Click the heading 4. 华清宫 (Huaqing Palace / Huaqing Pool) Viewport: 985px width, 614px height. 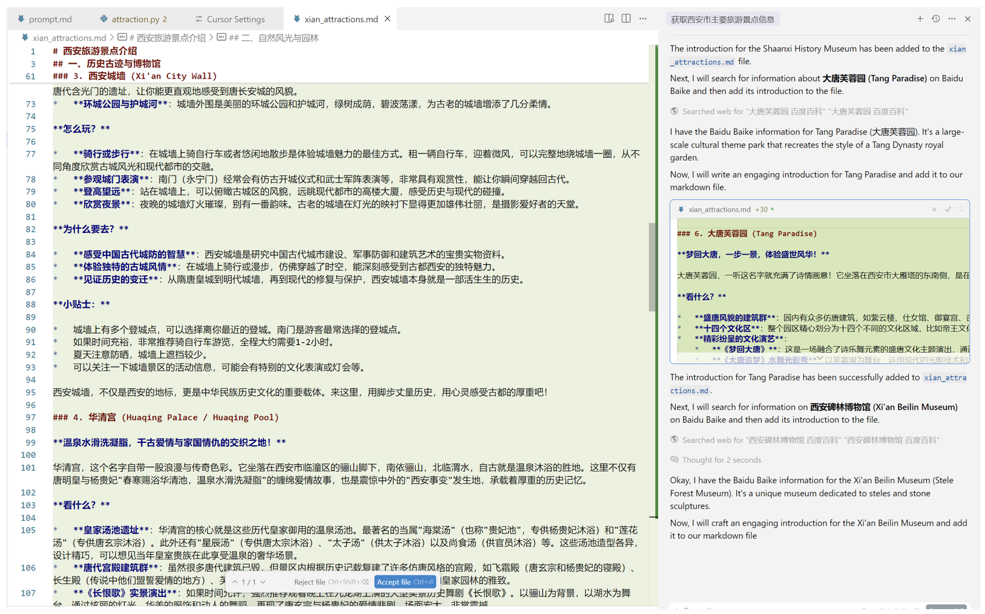click(166, 417)
